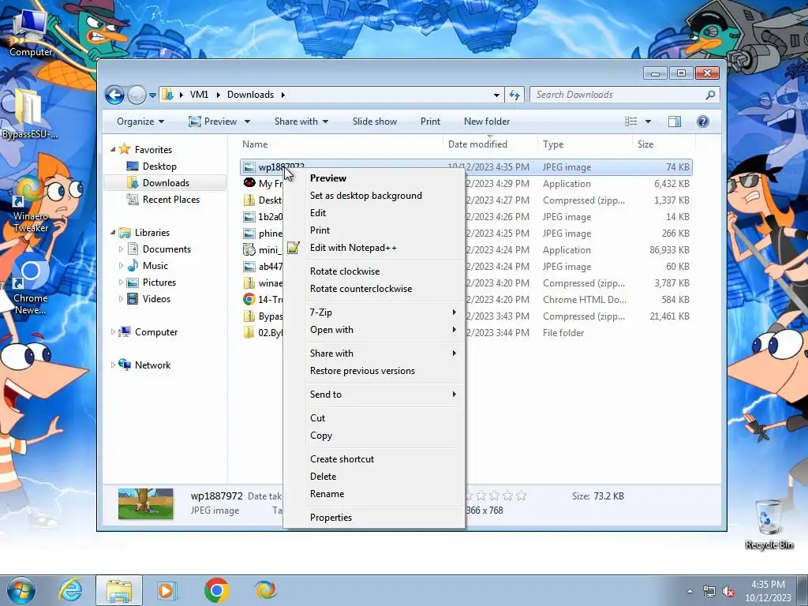Sort by the Size column header
This screenshot has width=808, height=606.
(x=663, y=144)
